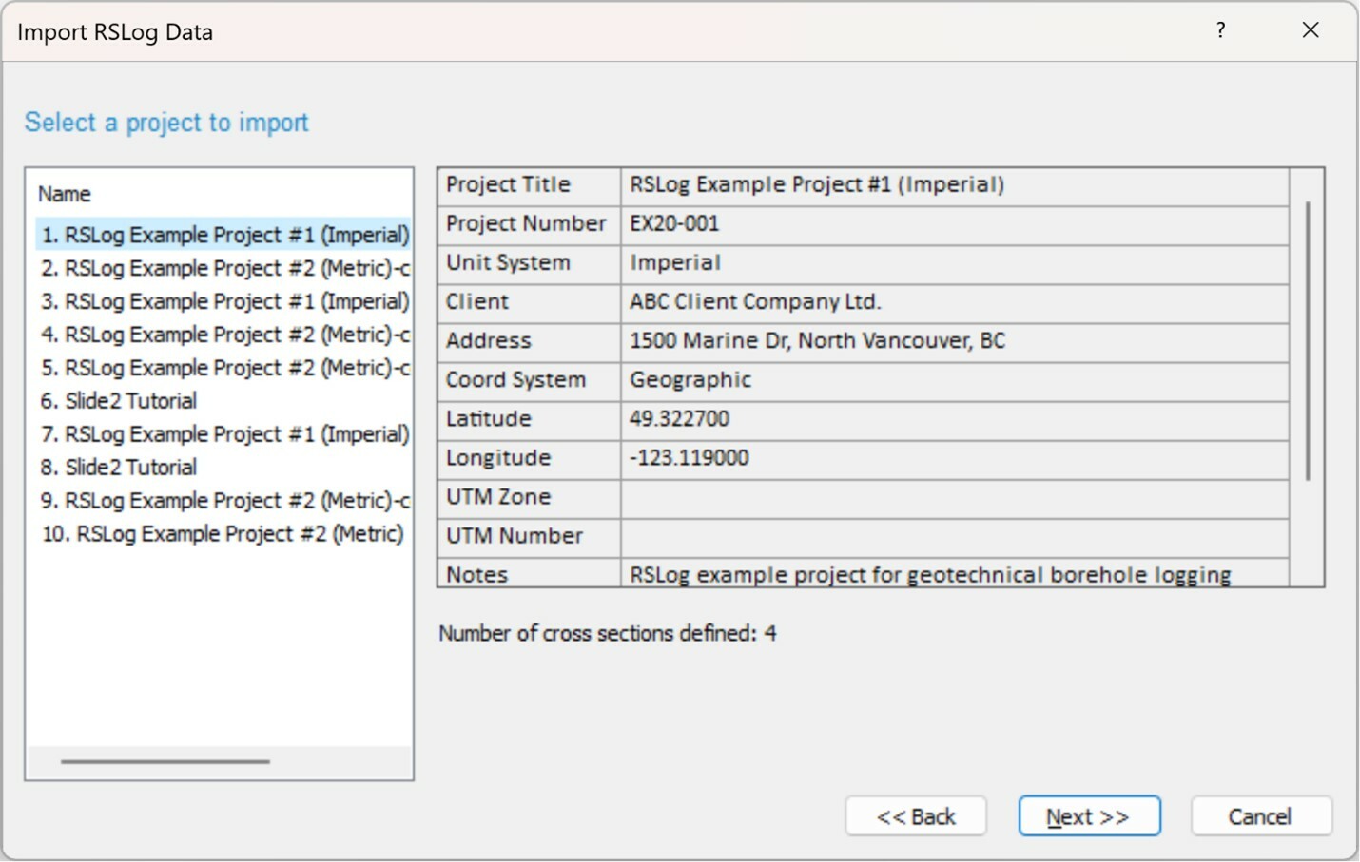Screen dimensions: 1360x862
Task: Go back with the << Back button
Action: click(x=916, y=816)
